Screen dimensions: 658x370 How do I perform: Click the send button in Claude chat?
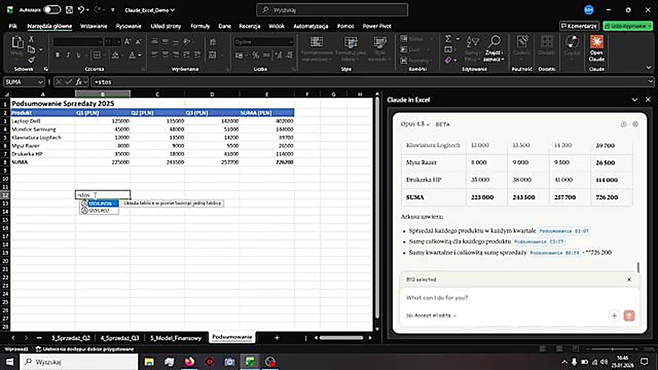(629, 316)
